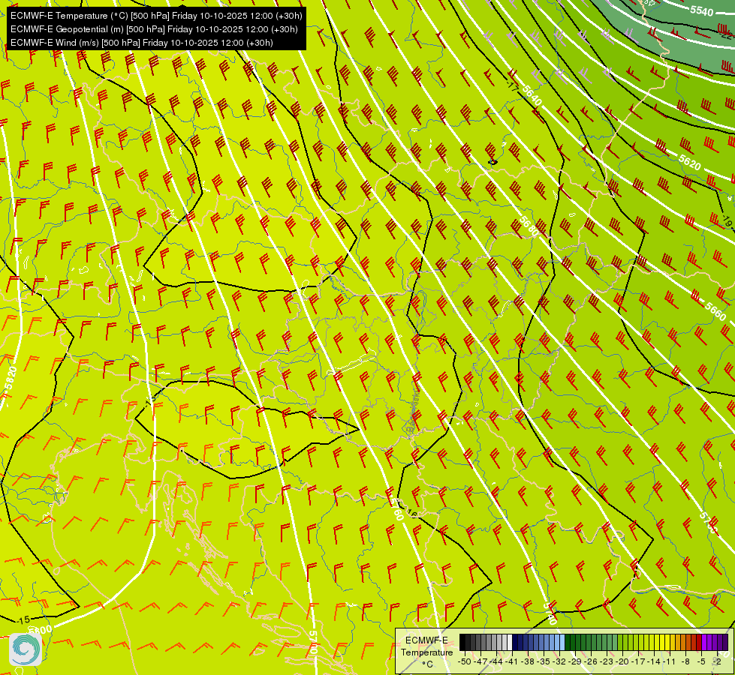Image resolution: width=735 pixels, height=675 pixels.
Task: Click the -11 value in the legend
Action: 669,661
